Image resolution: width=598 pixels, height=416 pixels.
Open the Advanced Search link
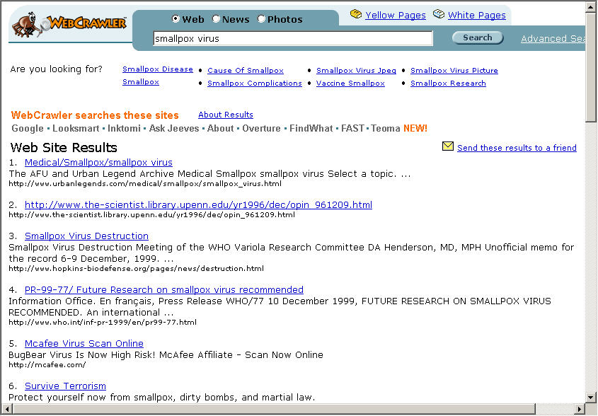point(553,39)
